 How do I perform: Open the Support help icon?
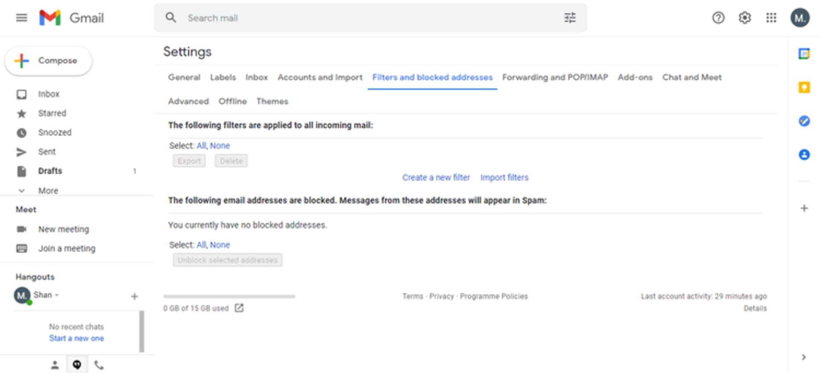(x=718, y=18)
